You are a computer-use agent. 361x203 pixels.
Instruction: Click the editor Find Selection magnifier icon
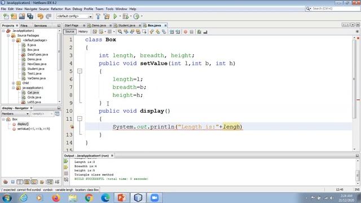120,32
